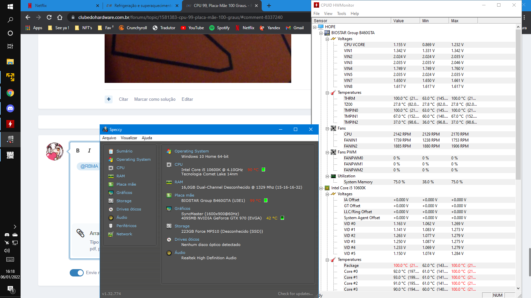Open View menu in HWMonitor
The width and height of the screenshot is (531, 298).
click(x=328, y=14)
